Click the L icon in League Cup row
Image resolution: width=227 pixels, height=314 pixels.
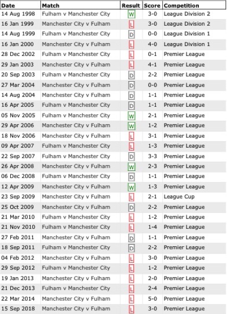pyautogui.click(x=131, y=197)
